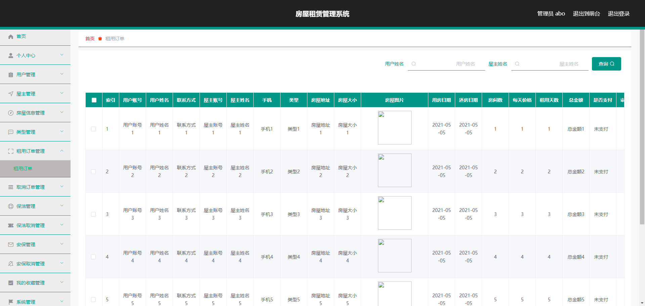Click into the 屋主姓名 search input

[550, 64]
